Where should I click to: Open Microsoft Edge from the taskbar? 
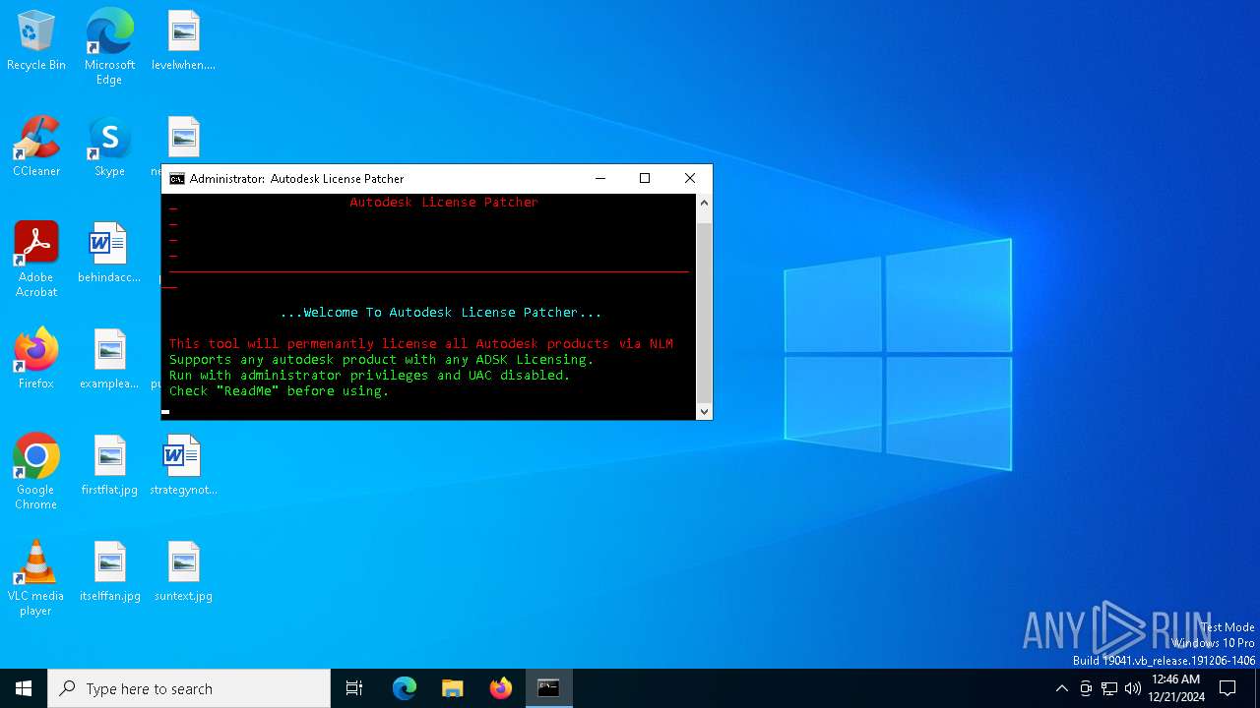[x=405, y=688]
